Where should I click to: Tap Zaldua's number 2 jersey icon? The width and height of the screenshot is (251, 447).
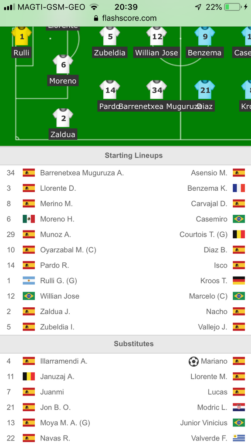[x=63, y=118]
